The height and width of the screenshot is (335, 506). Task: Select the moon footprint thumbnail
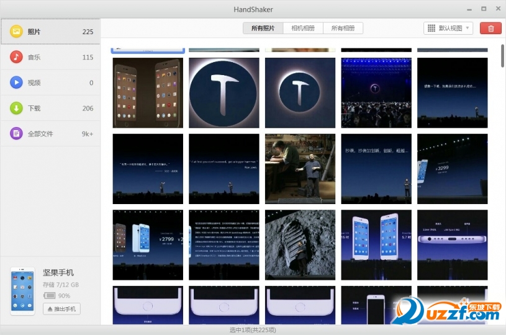click(x=300, y=245)
